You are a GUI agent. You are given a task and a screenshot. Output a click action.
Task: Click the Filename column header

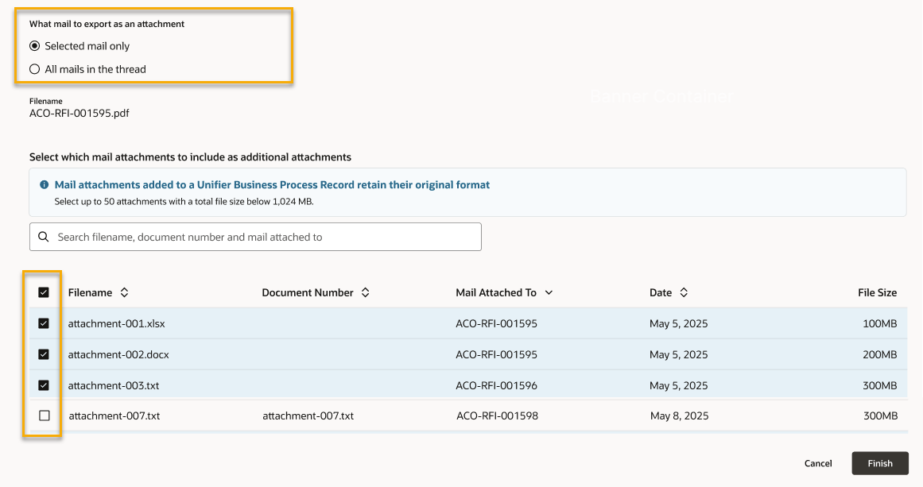tap(90, 292)
